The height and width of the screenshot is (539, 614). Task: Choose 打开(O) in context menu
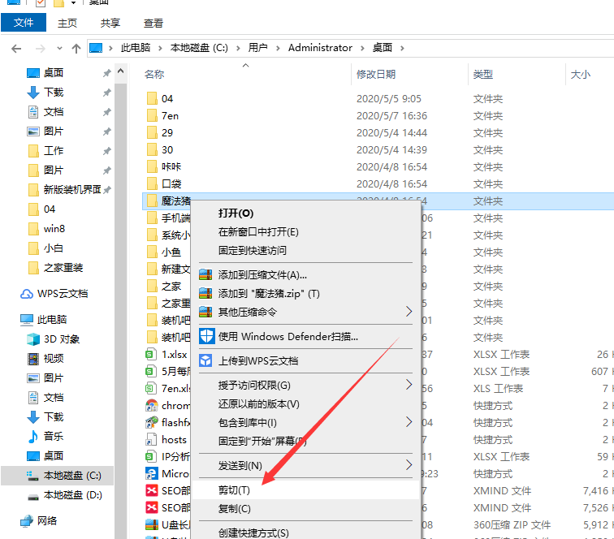pos(236,213)
